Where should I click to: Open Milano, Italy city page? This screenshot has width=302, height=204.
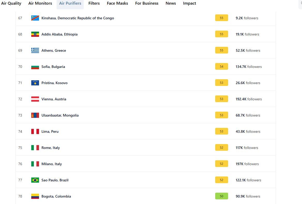pyautogui.click(x=51, y=164)
